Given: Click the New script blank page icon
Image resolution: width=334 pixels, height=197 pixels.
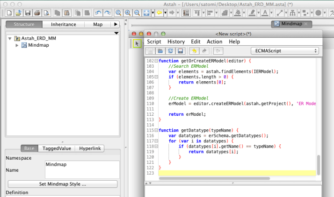Looking at the screenshot, I should click(150, 51).
